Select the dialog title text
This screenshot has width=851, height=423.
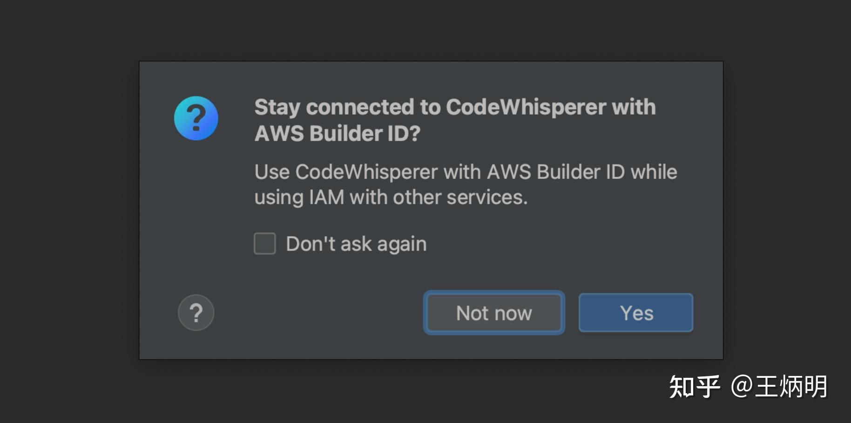click(454, 120)
